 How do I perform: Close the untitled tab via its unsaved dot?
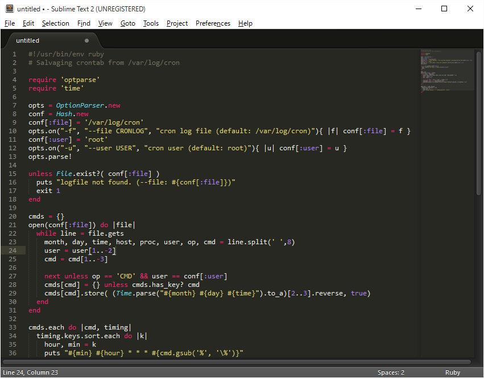[87, 40]
